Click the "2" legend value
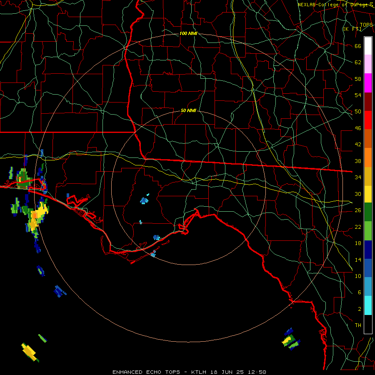Viewport: 375px width, 375px height. (359, 309)
